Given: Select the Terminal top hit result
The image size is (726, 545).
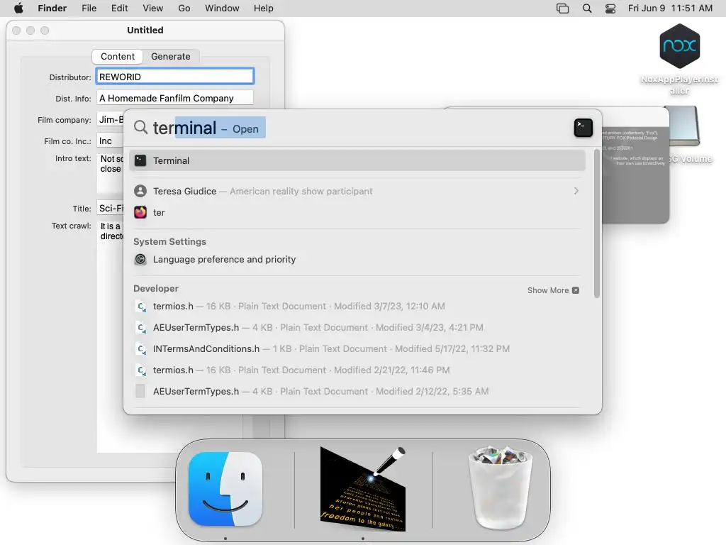Looking at the screenshot, I should tap(357, 161).
